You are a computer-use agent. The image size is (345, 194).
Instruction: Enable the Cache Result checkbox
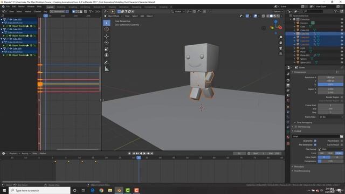click(x=342, y=145)
